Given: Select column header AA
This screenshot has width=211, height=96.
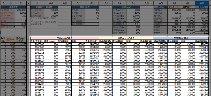Looking at the screenshot, I should pyautogui.click(x=51, y=3).
